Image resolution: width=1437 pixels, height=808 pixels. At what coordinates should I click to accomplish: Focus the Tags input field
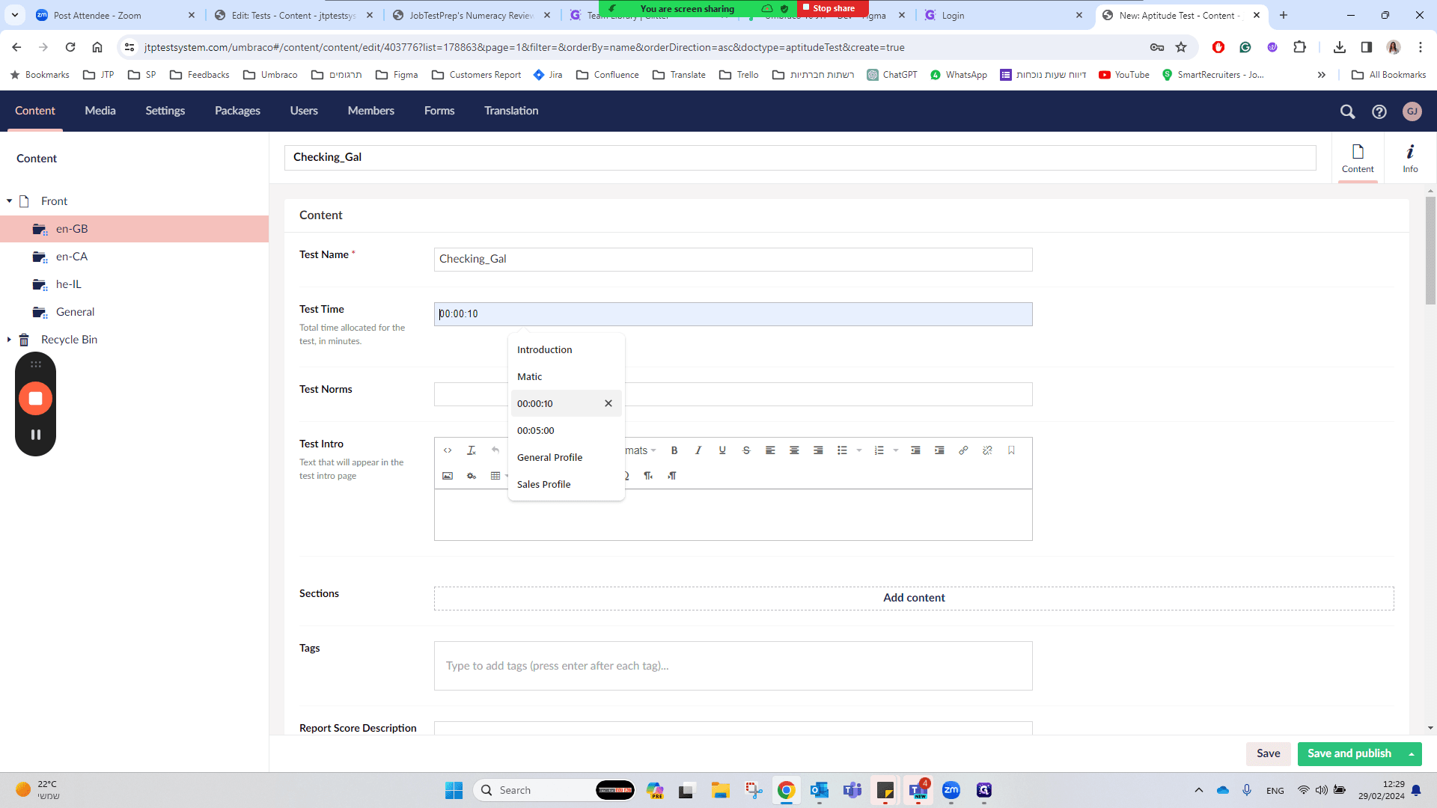tap(733, 666)
